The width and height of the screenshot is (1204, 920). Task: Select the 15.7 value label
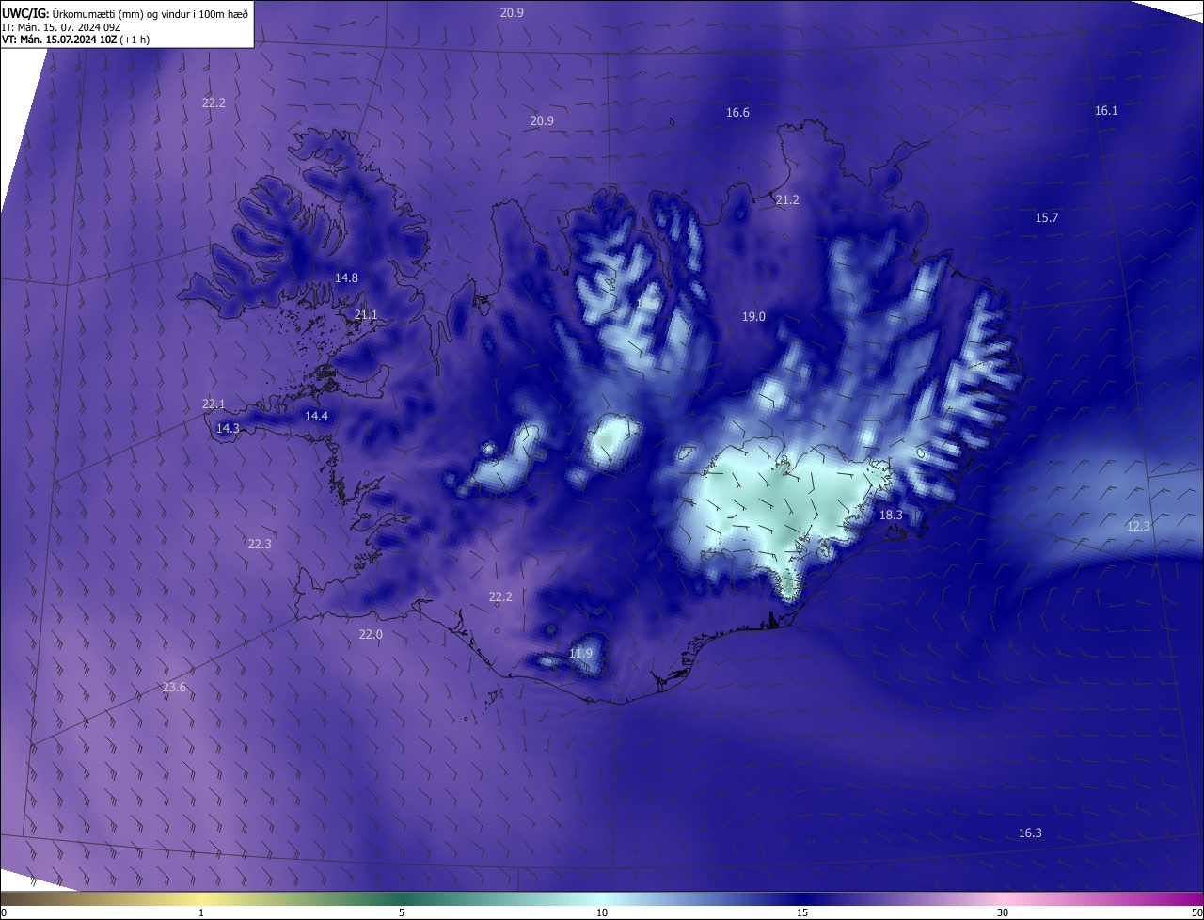point(1047,218)
